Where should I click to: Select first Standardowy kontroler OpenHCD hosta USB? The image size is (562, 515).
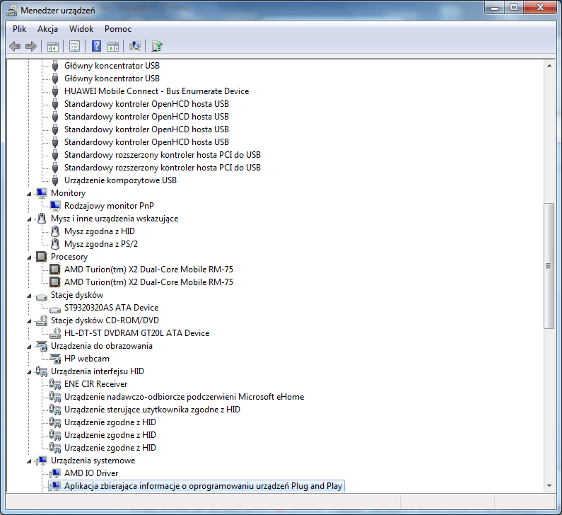[x=146, y=104]
